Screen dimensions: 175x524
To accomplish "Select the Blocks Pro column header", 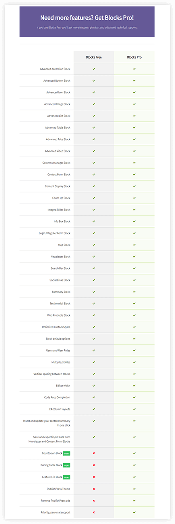I will [x=134, y=57].
